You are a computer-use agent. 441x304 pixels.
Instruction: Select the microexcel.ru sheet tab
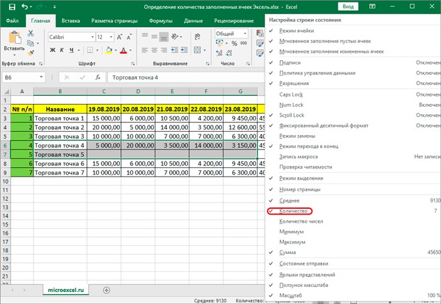tap(66, 290)
